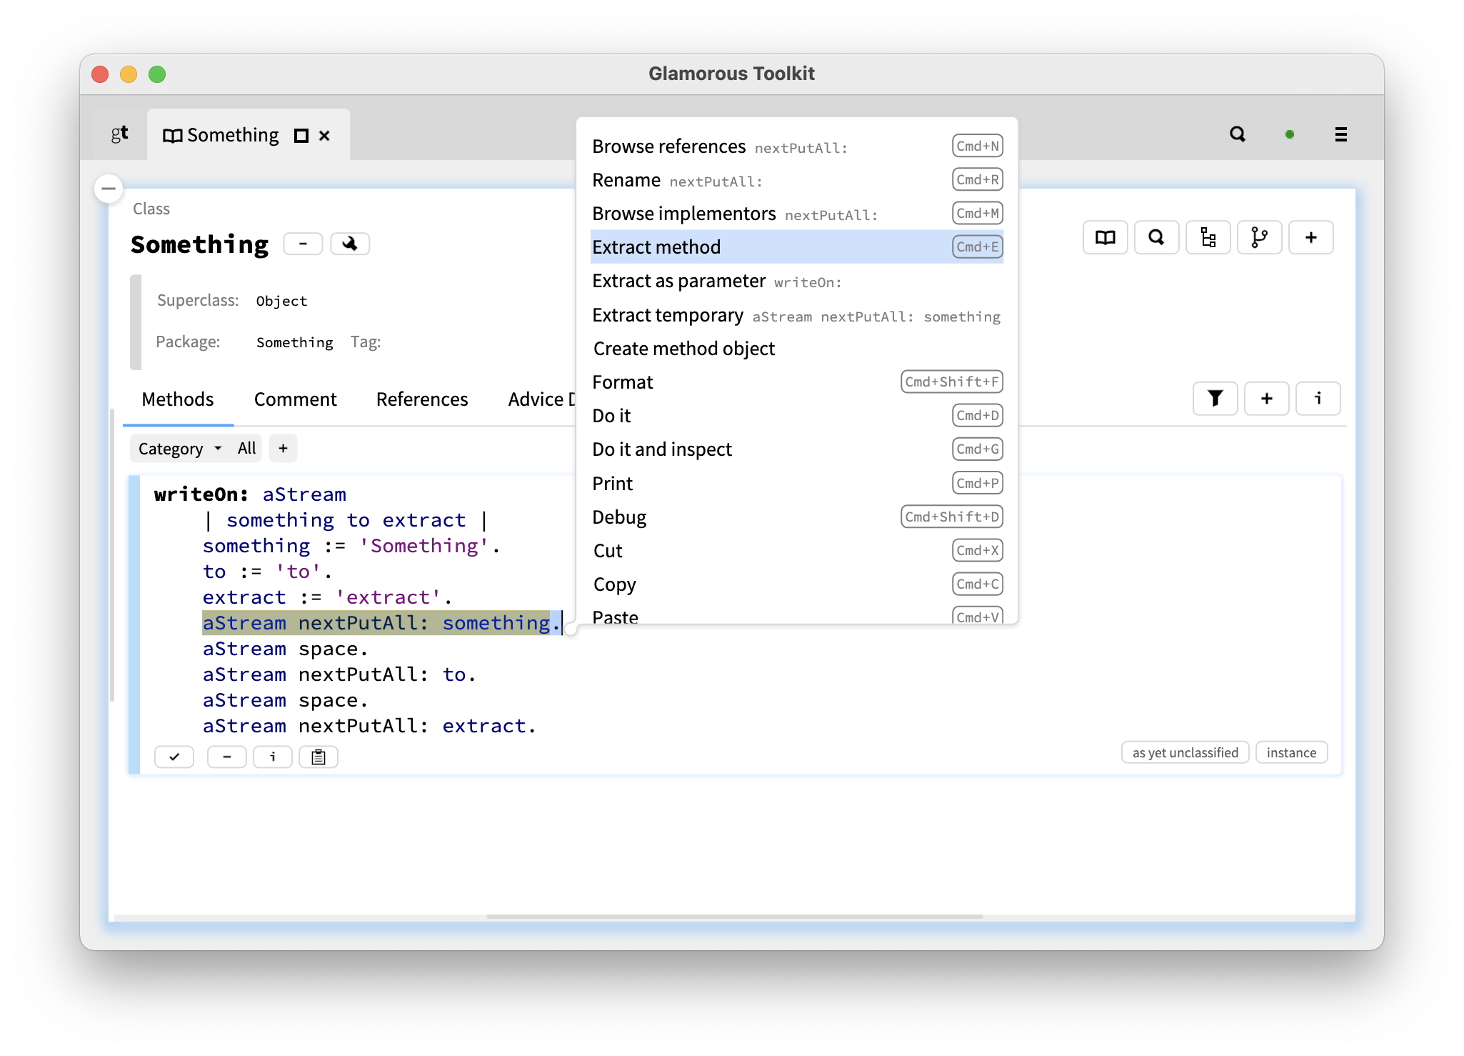Select Print in the context menu
The width and height of the screenshot is (1464, 1056).
pyautogui.click(x=797, y=484)
